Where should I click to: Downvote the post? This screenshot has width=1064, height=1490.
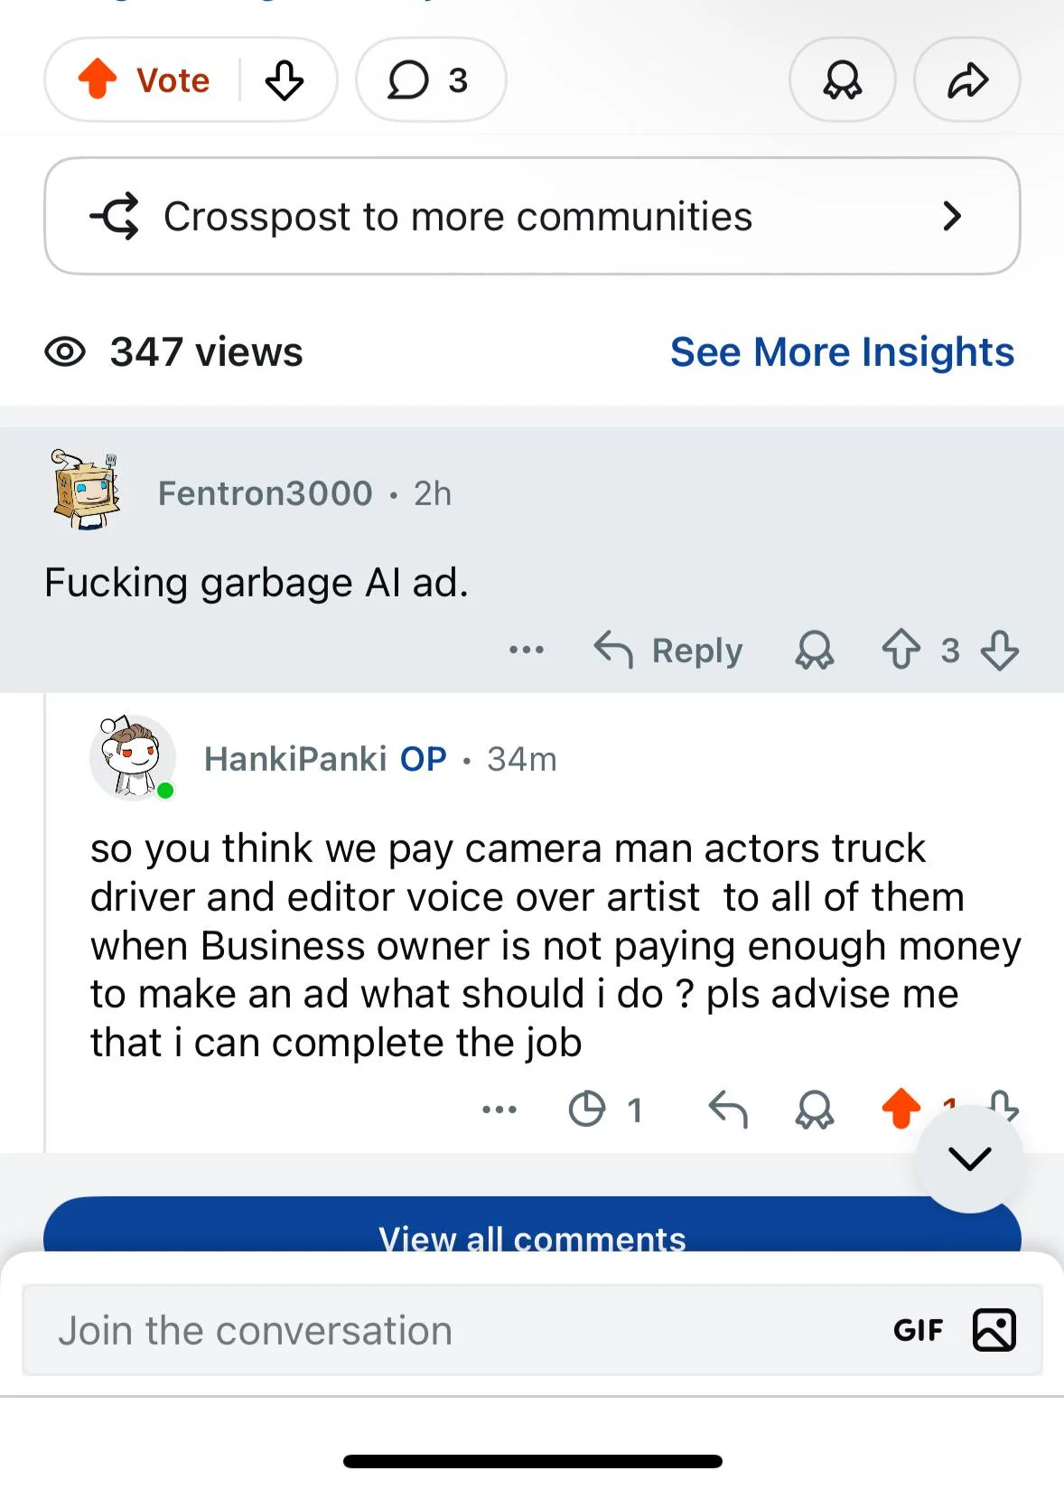coord(285,80)
